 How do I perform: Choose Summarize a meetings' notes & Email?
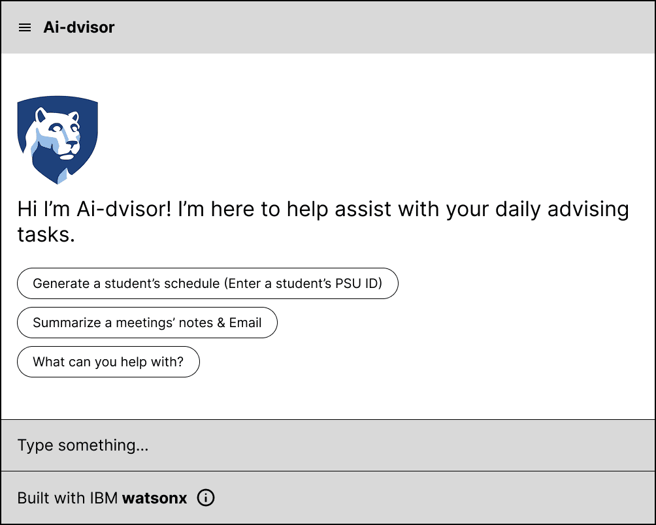pyautogui.click(x=147, y=323)
